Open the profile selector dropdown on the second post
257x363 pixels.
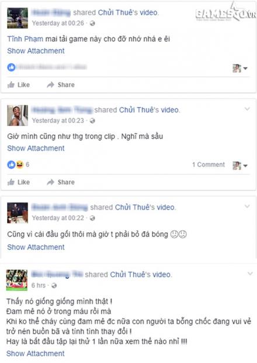tap(240, 166)
